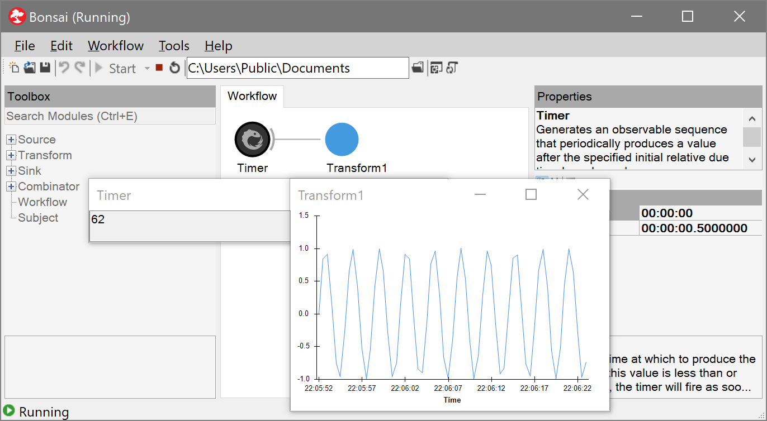This screenshot has height=421, width=767.
Task: Restart the running workflow
Action: point(174,68)
